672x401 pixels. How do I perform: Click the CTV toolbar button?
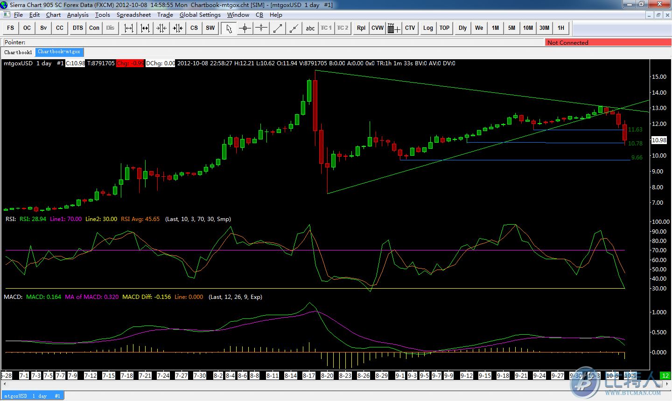pyautogui.click(x=410, y=28)
